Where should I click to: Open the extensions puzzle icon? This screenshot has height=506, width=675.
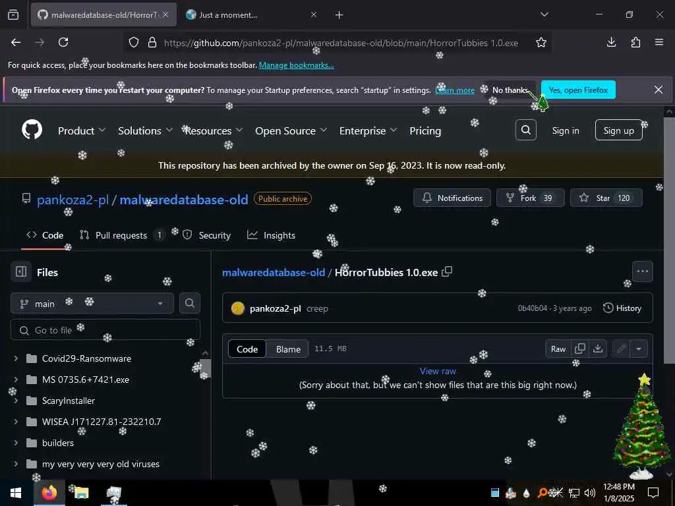click(x=635, y=42)
